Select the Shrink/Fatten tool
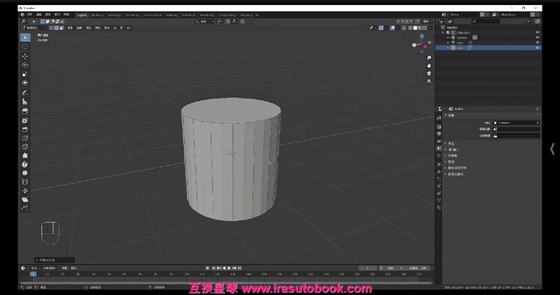This screenshot has width=560, height=295. [x=25, y=191]
